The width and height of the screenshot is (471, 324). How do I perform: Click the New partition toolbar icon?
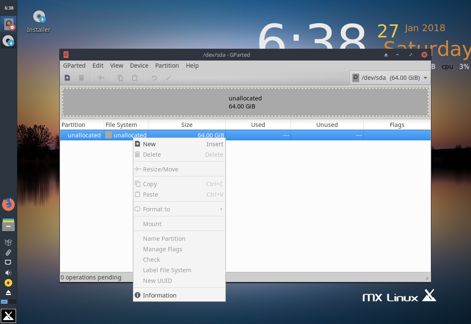pyautogui.click(x=67, y=78)
